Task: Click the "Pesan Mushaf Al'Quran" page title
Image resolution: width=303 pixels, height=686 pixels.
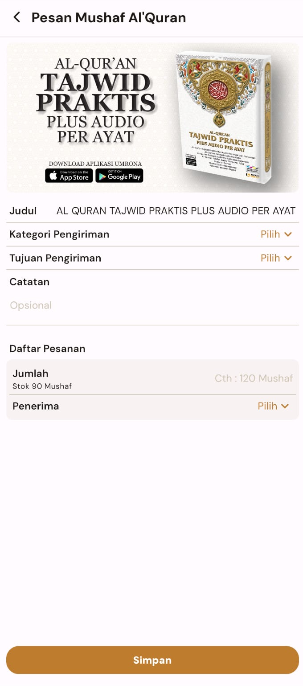Action: click(x=108, y=18)
